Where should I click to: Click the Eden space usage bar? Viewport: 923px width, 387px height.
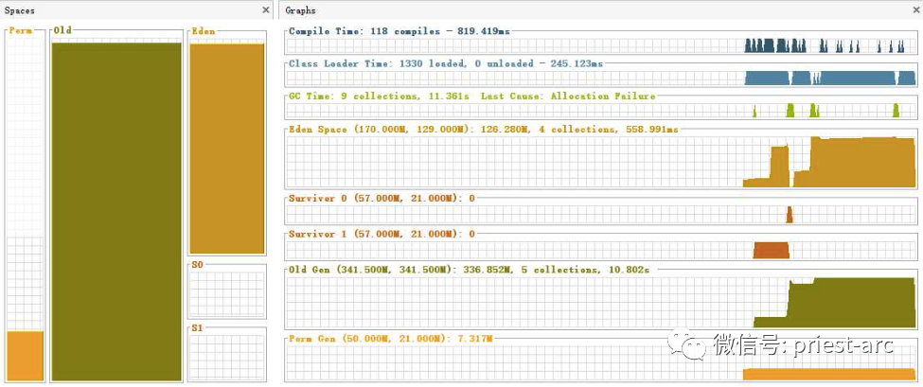tap(226, 149)
